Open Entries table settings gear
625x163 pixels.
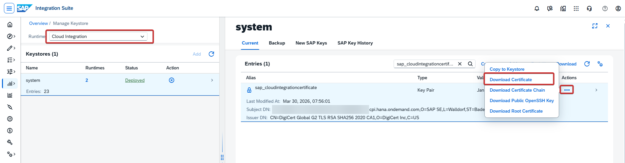[600, 64]
